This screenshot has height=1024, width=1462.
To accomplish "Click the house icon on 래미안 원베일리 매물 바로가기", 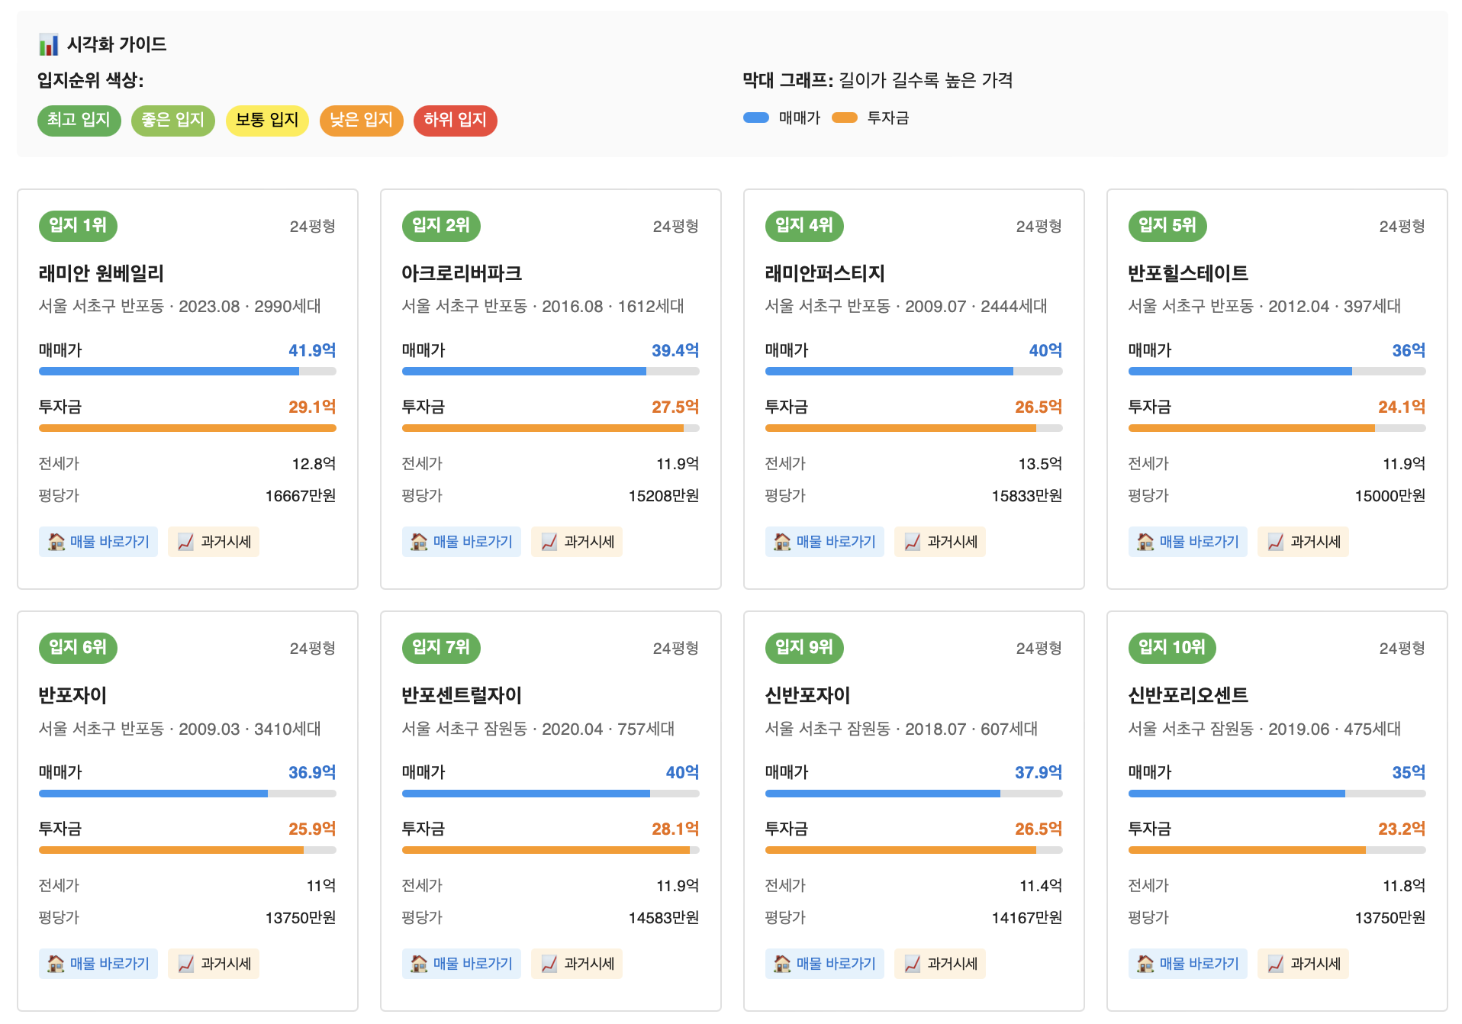I will coord(56,542).
